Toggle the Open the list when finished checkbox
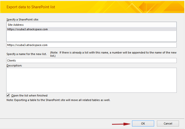 tap(8, 95)
